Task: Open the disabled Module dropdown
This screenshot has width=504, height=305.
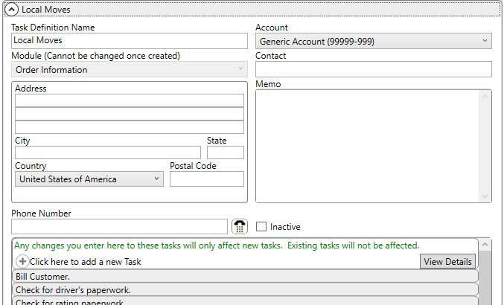Action: tap(129, 69)
